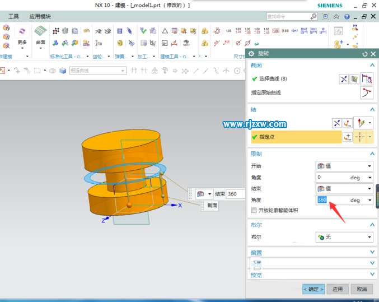Open the 开始 limit type dropdown
The image size is (379, 302).
[x=344, y=166]
